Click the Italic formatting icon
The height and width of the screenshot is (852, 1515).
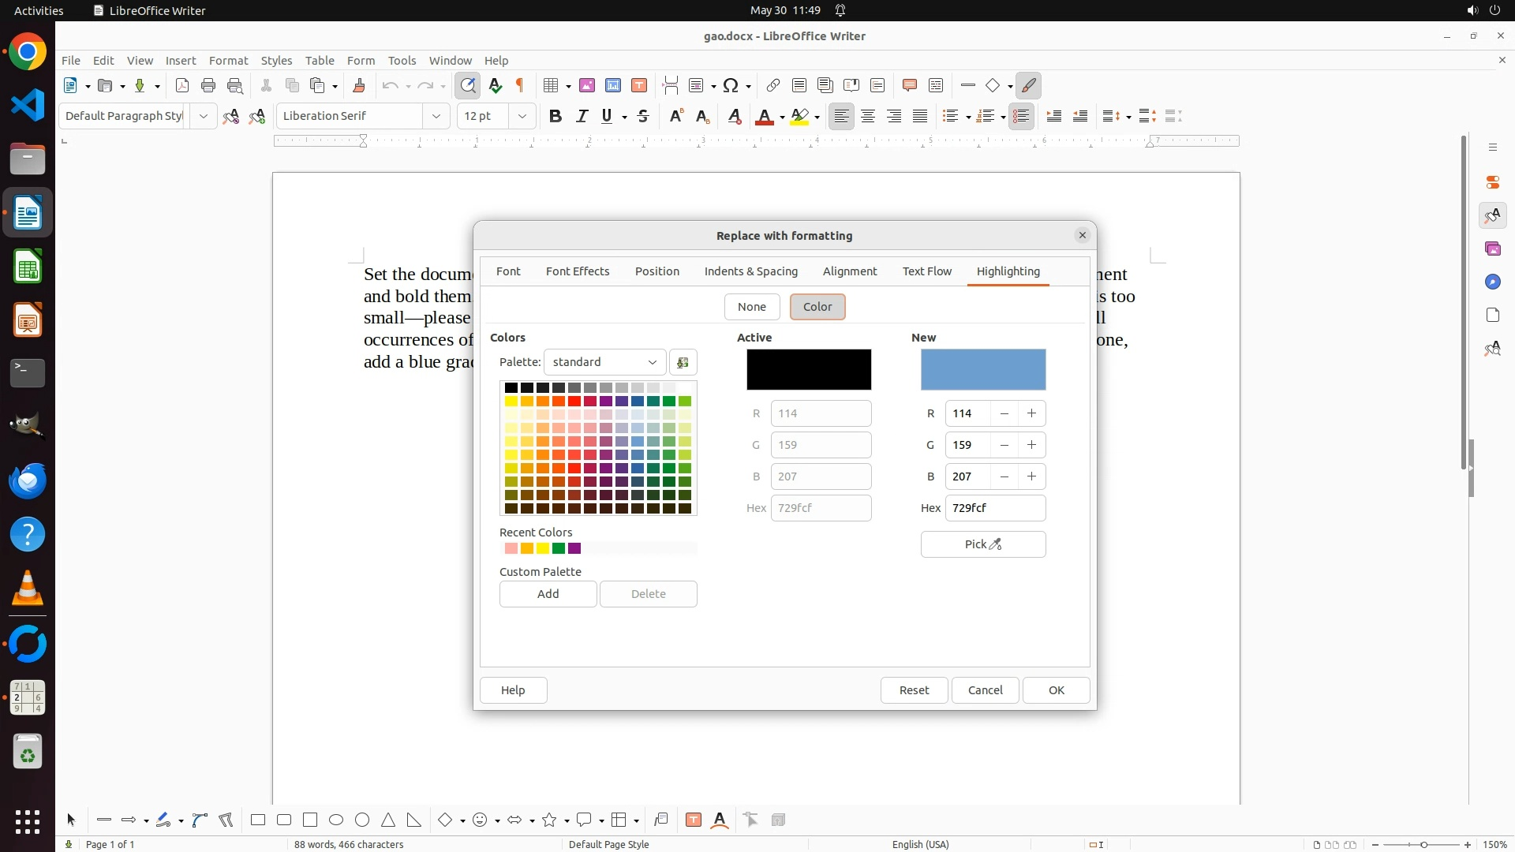(x=582, y=116)
